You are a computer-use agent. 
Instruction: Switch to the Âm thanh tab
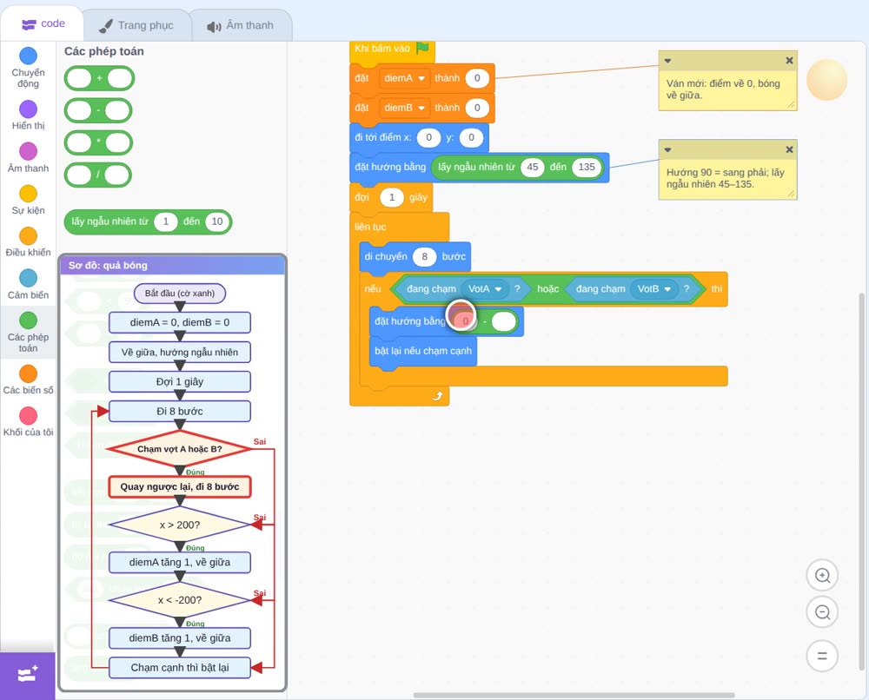tap(241, 25)
